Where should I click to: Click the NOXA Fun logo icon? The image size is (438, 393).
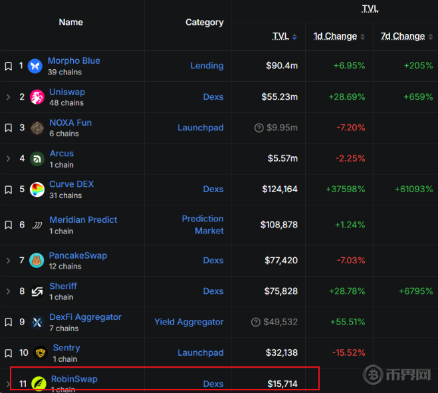[37, 128]
